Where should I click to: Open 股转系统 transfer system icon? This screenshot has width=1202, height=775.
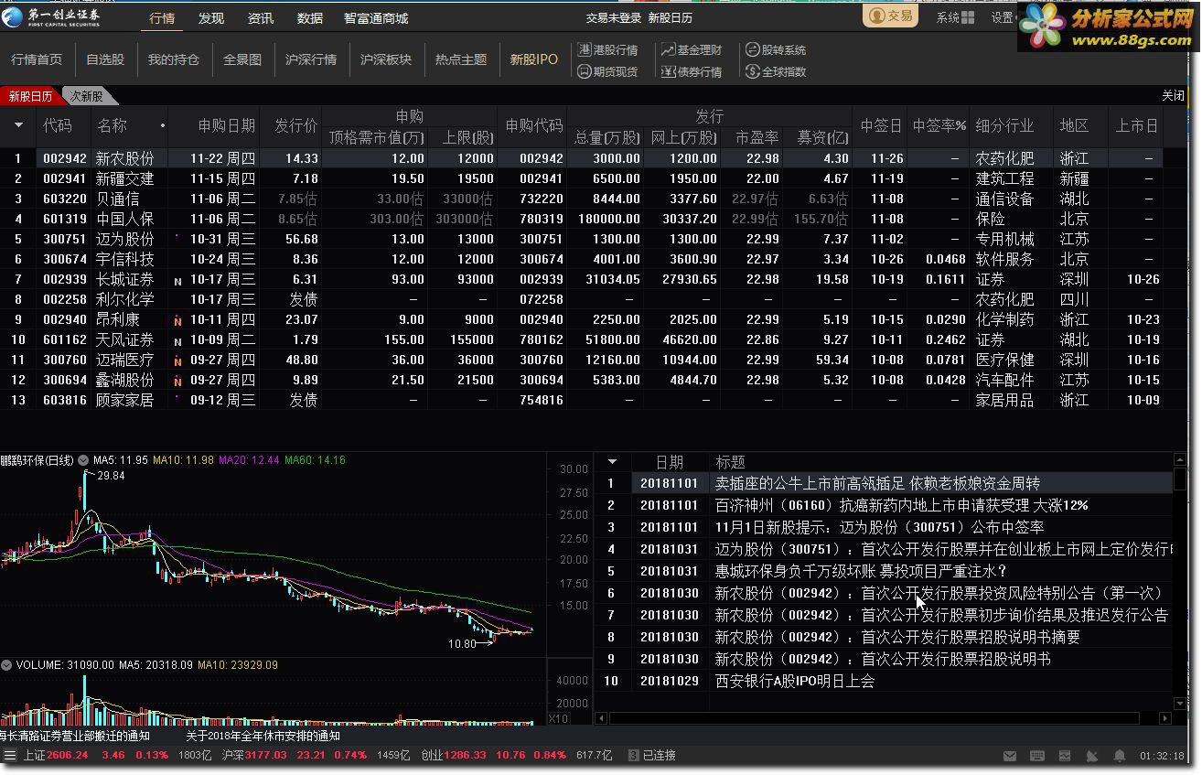click(752, 50)
